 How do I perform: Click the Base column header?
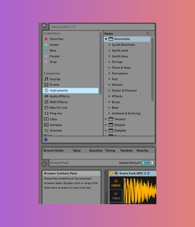click(x=77, y=151)
